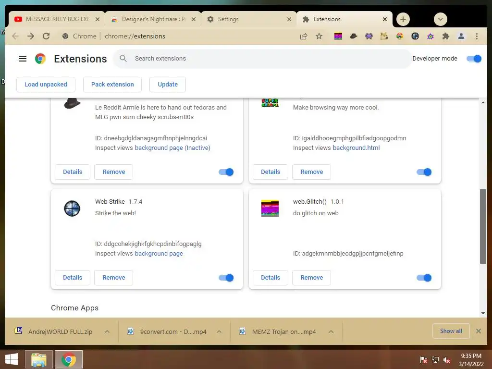Screen dimensions: 492x369
Task: Open the Chrome profile avatar menu
Action: [x=461, y=37]
